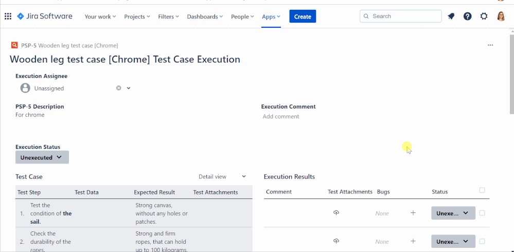Image resolution: width=514 pixels, height=252 pixels.
Task: Click the 'None' bugs value in second row
Action: point(382,242)
